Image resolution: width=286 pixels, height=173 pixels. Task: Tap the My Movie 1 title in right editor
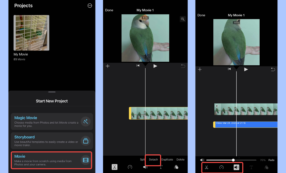[x=236, y=15]
